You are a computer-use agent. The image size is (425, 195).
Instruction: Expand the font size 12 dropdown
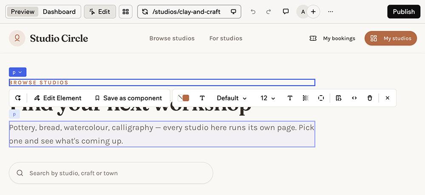tap(268, 98)
